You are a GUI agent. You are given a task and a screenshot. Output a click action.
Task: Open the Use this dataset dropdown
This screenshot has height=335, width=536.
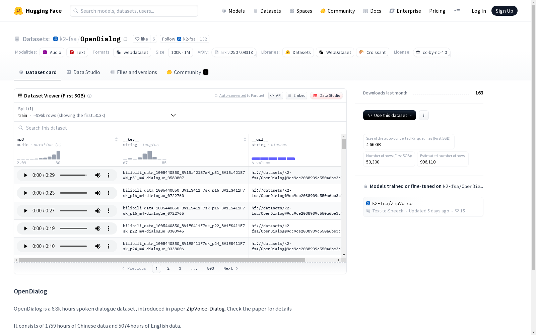point(390,115)
